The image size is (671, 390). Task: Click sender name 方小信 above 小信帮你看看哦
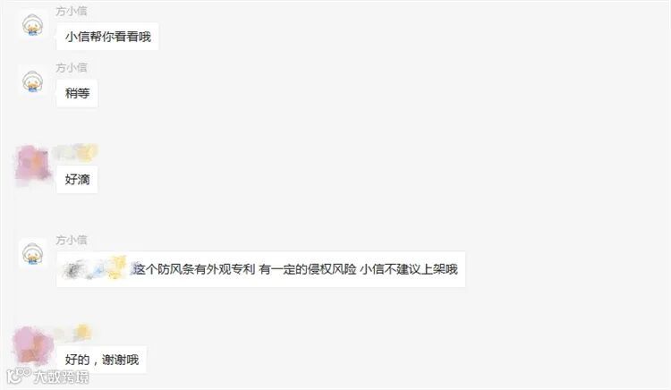[72, 11]
